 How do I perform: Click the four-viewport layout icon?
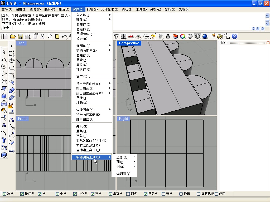point(123,36)
